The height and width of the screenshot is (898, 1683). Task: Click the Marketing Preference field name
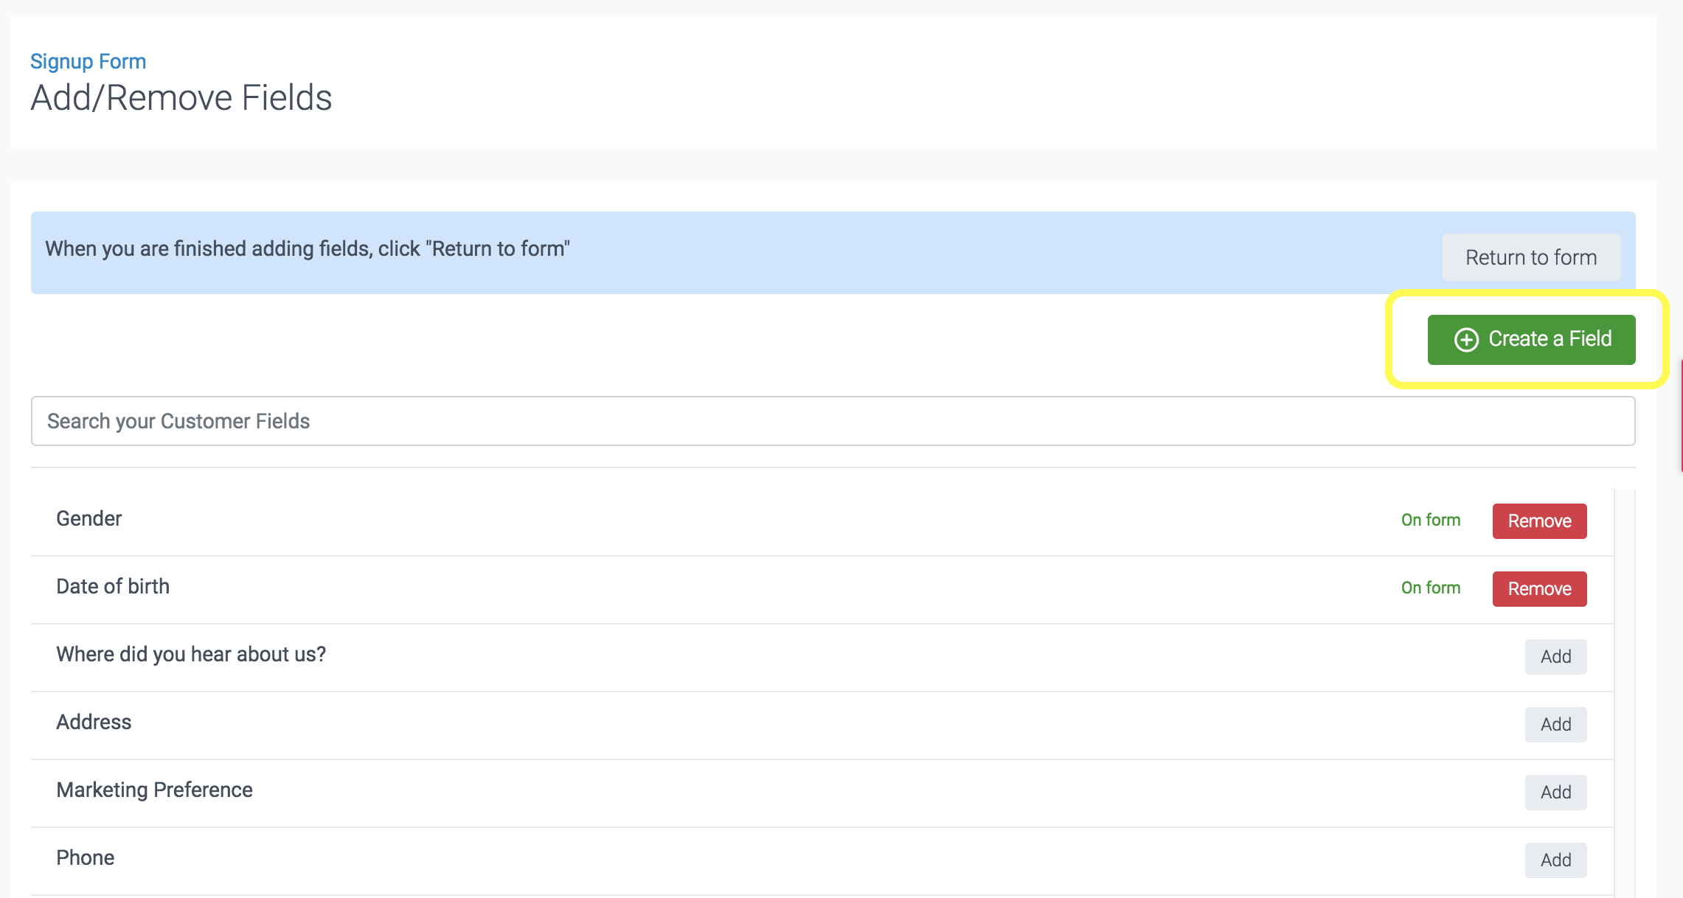[154, 790]
